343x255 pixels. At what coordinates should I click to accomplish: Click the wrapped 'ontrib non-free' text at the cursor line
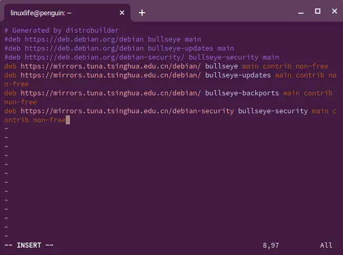35,120
